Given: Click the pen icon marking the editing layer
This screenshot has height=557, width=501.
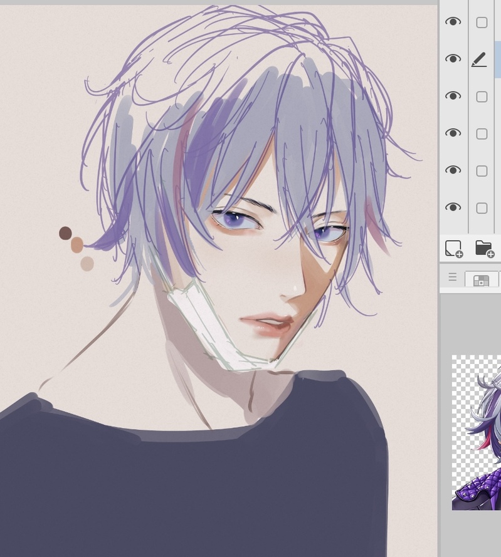Looking at the screenshot, I should tap(479, 60).
